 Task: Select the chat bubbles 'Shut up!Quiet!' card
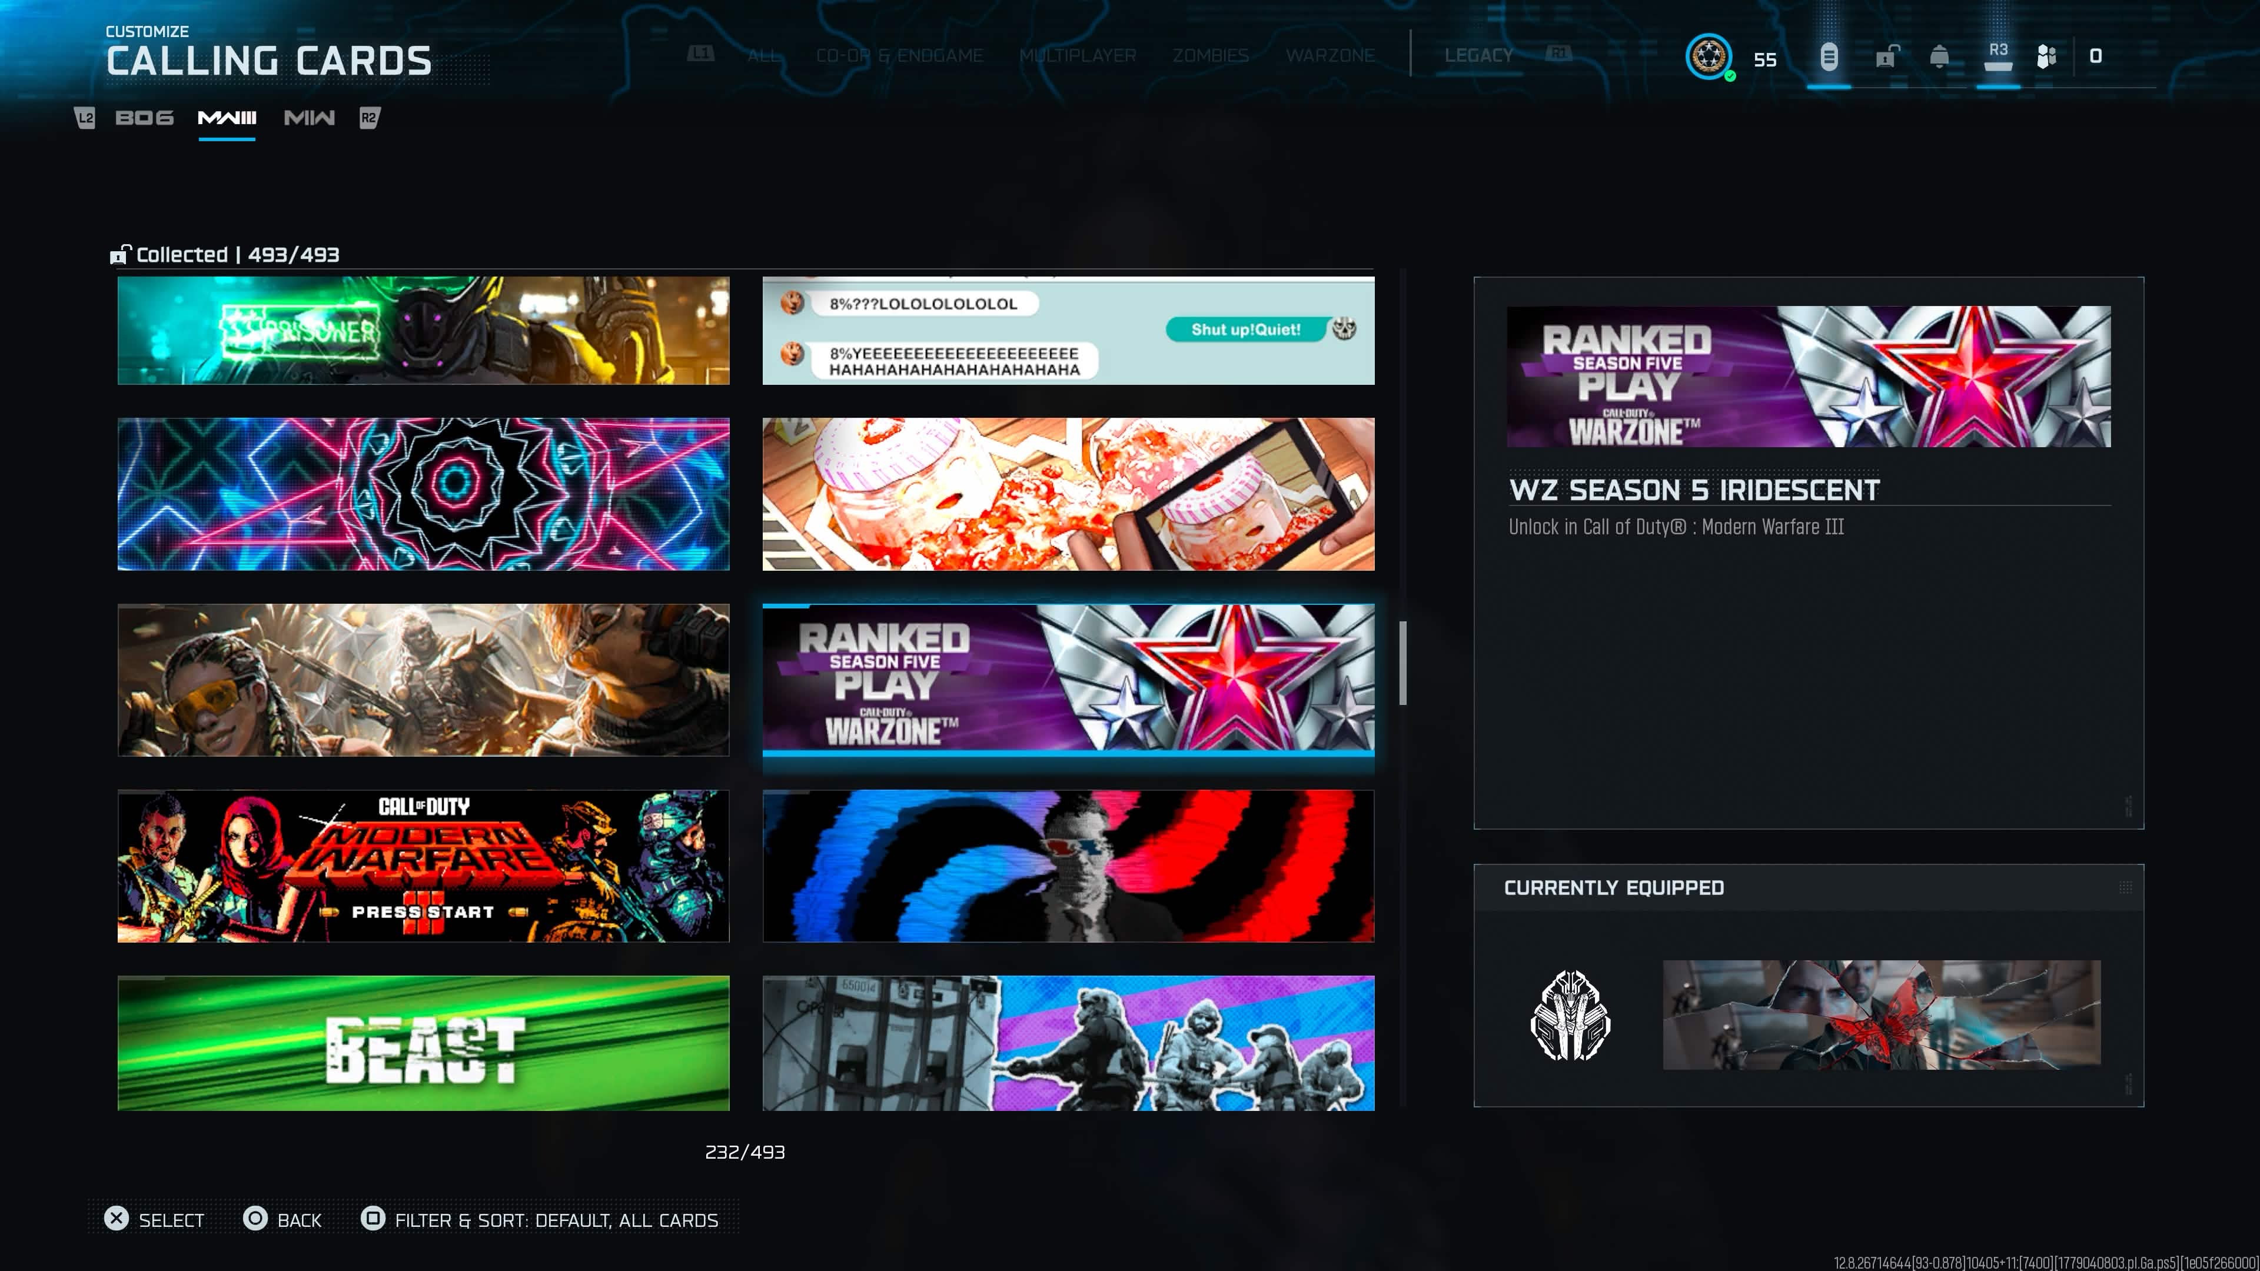[x=1069, y=331]
